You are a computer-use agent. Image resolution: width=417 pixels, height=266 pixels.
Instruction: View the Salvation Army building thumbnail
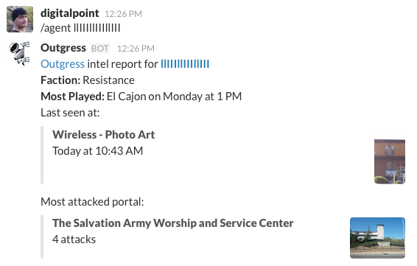(x=378, y=238)
